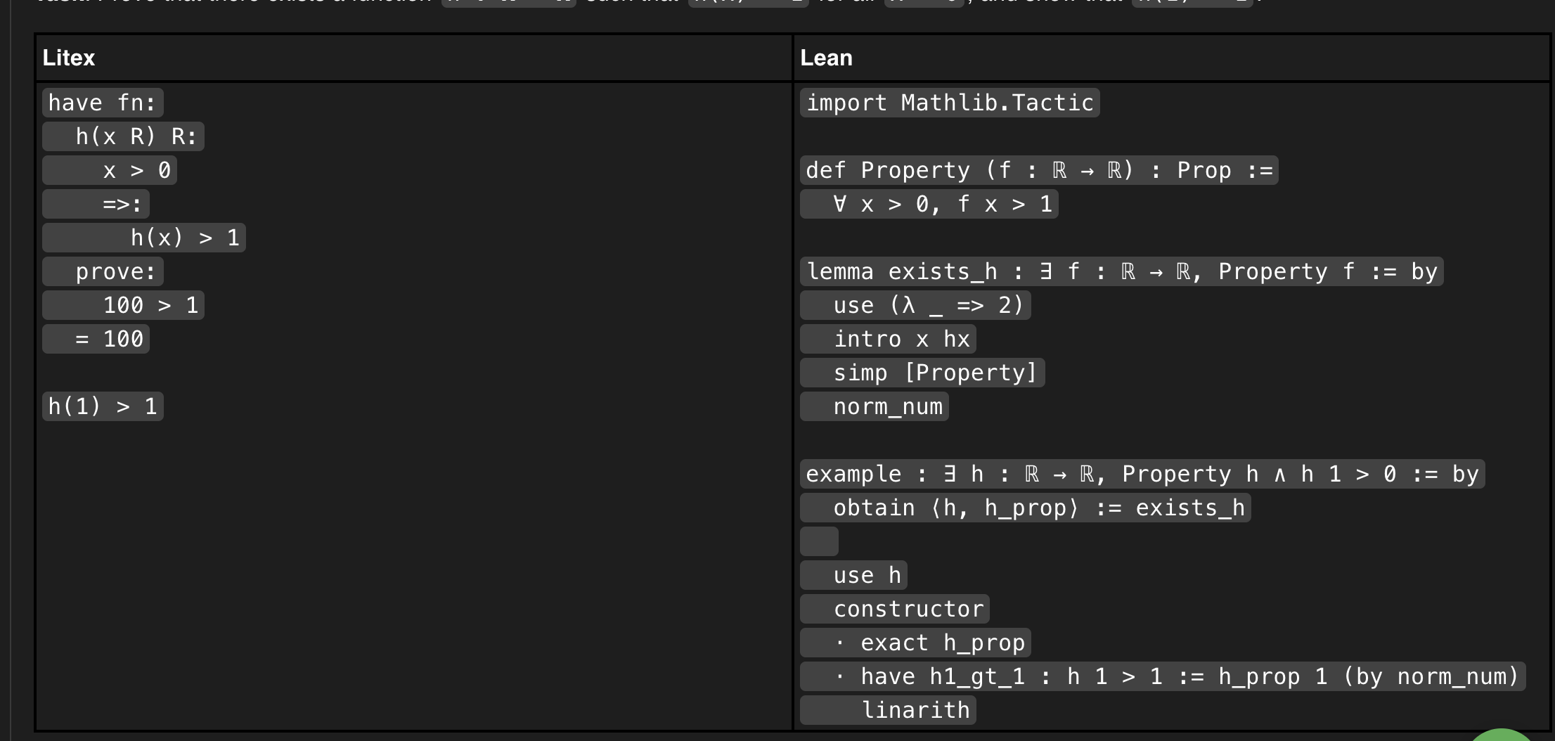Click the green circular button at bottom right

pos(1504,735)
